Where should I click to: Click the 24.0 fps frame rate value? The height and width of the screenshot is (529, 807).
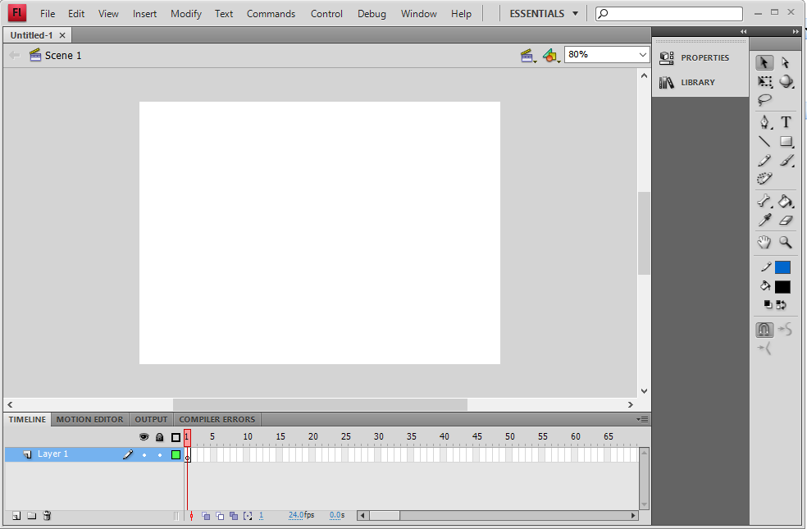point(296,515)
